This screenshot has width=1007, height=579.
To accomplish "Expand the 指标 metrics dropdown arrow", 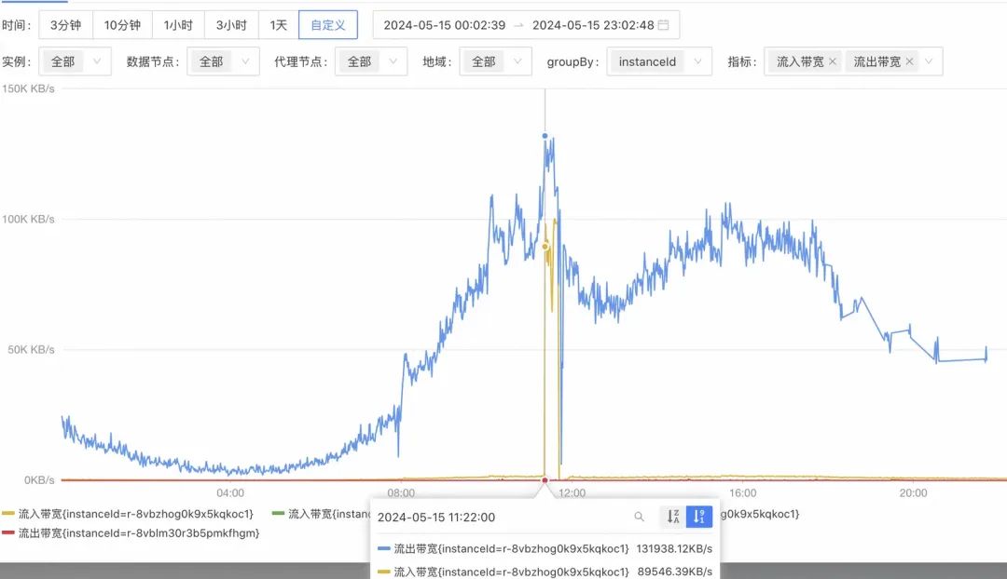I will (929, 61).
